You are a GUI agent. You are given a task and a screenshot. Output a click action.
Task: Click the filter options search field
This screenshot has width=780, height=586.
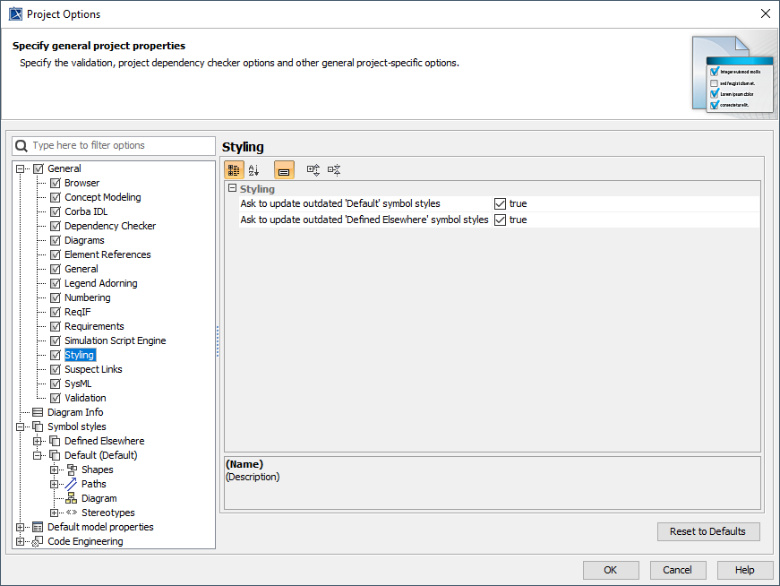tap(121, 145)
